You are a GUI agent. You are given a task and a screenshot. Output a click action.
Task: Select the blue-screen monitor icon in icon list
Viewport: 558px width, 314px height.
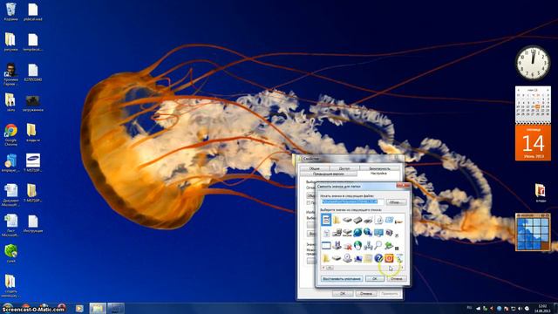(x=378, y=233)
